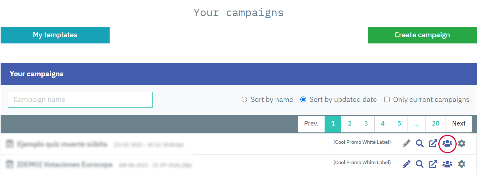The height and width of the screenshot is (175, 477).
Task: Open the settings gear in first campaign row
Action: [x=462, y=144]
